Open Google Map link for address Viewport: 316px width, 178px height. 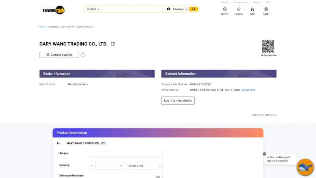(248, 90)
